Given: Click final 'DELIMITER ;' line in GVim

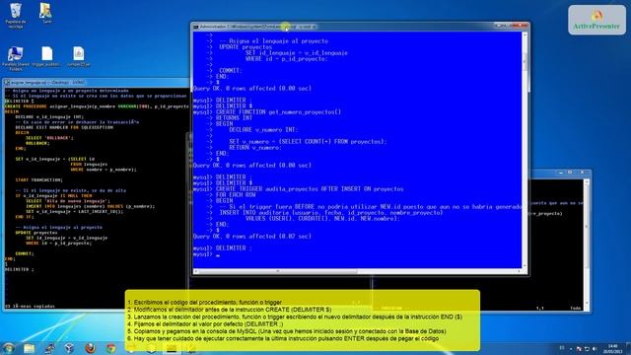Looking at the screenshot, I should [20, 269].
